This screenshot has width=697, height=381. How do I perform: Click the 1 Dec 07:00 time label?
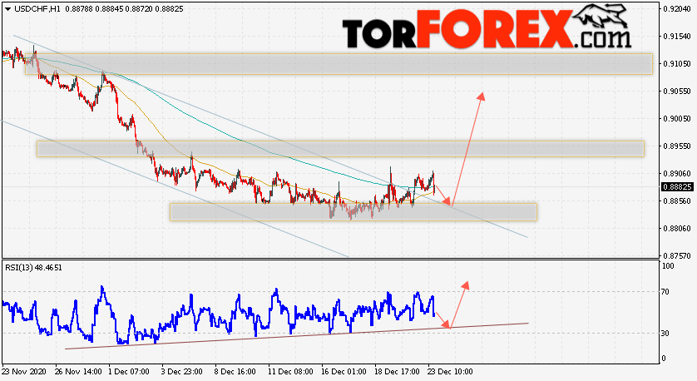130,372
